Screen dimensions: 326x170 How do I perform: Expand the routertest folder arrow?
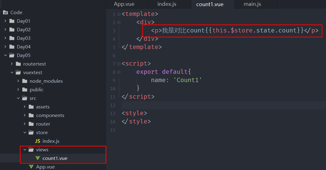12,64
